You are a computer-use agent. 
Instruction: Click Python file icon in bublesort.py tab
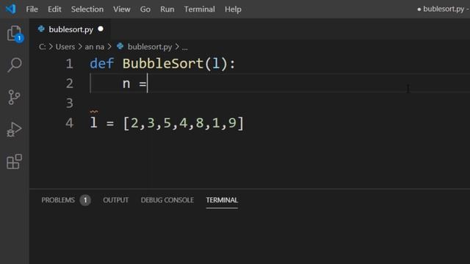(41, 29)
